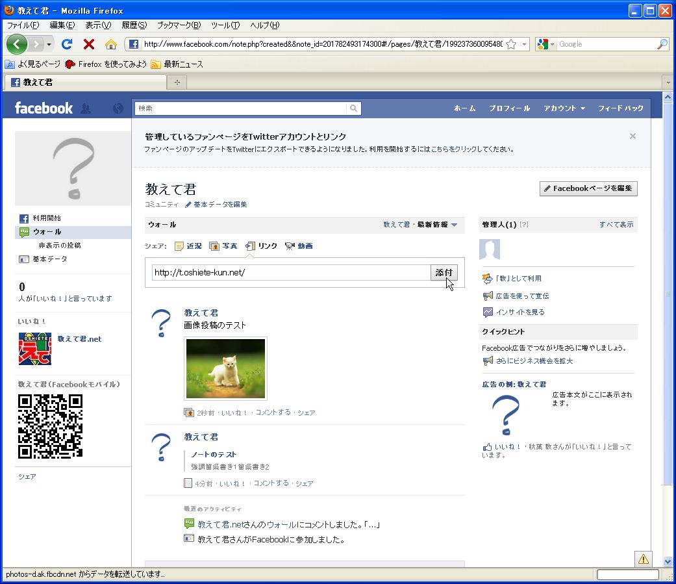This screenshot has width=676, height=584.
Task: Reload the page with the refresh icon
Action: 67,44
